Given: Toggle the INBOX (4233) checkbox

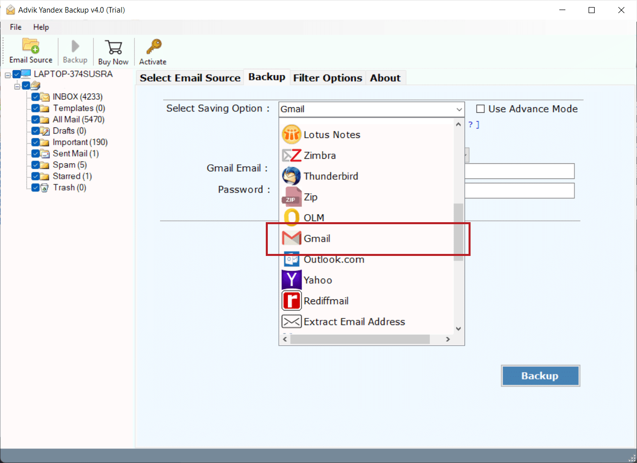Looking at the screenshot, I should (x=35, y=97).
